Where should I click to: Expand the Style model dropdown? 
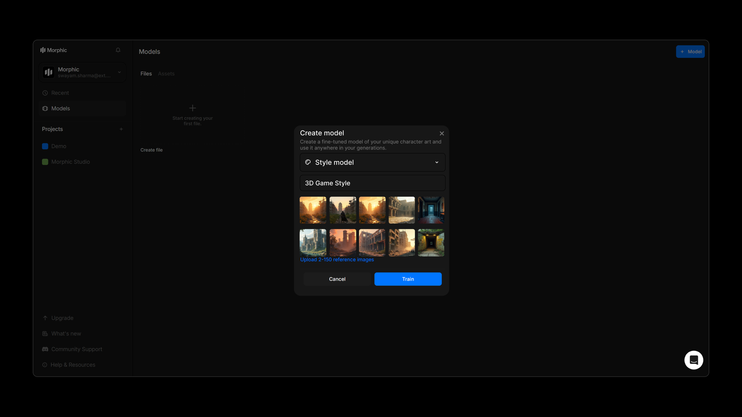[x=437, y=162]
